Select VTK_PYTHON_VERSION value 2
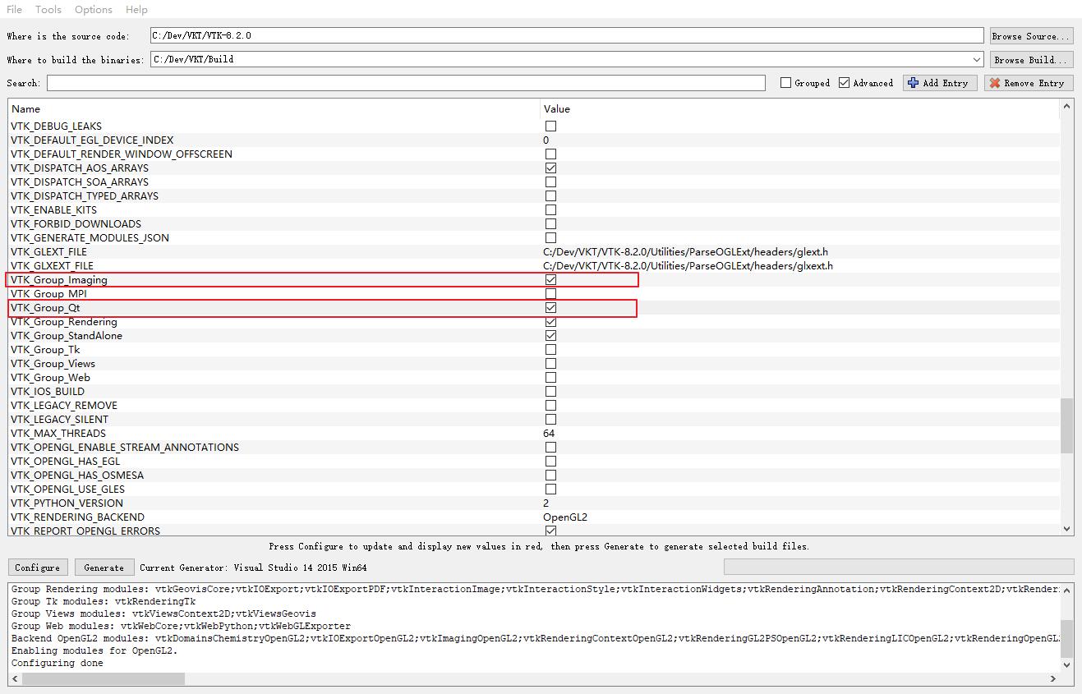 [x=546, y=503]
